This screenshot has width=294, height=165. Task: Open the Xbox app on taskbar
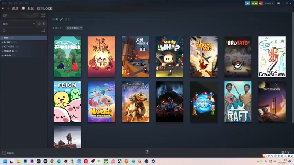tap(106, 161)
